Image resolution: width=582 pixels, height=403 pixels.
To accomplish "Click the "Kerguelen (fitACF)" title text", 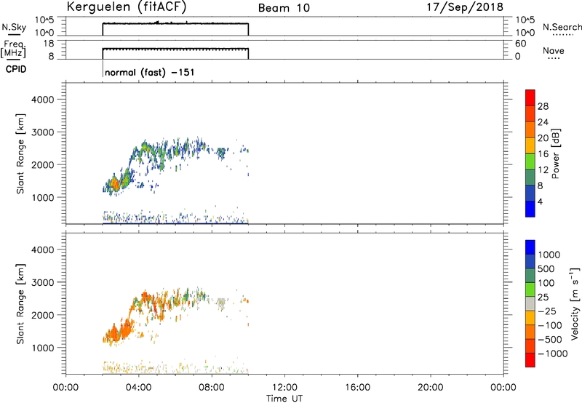I will click(x=126, y=7).
